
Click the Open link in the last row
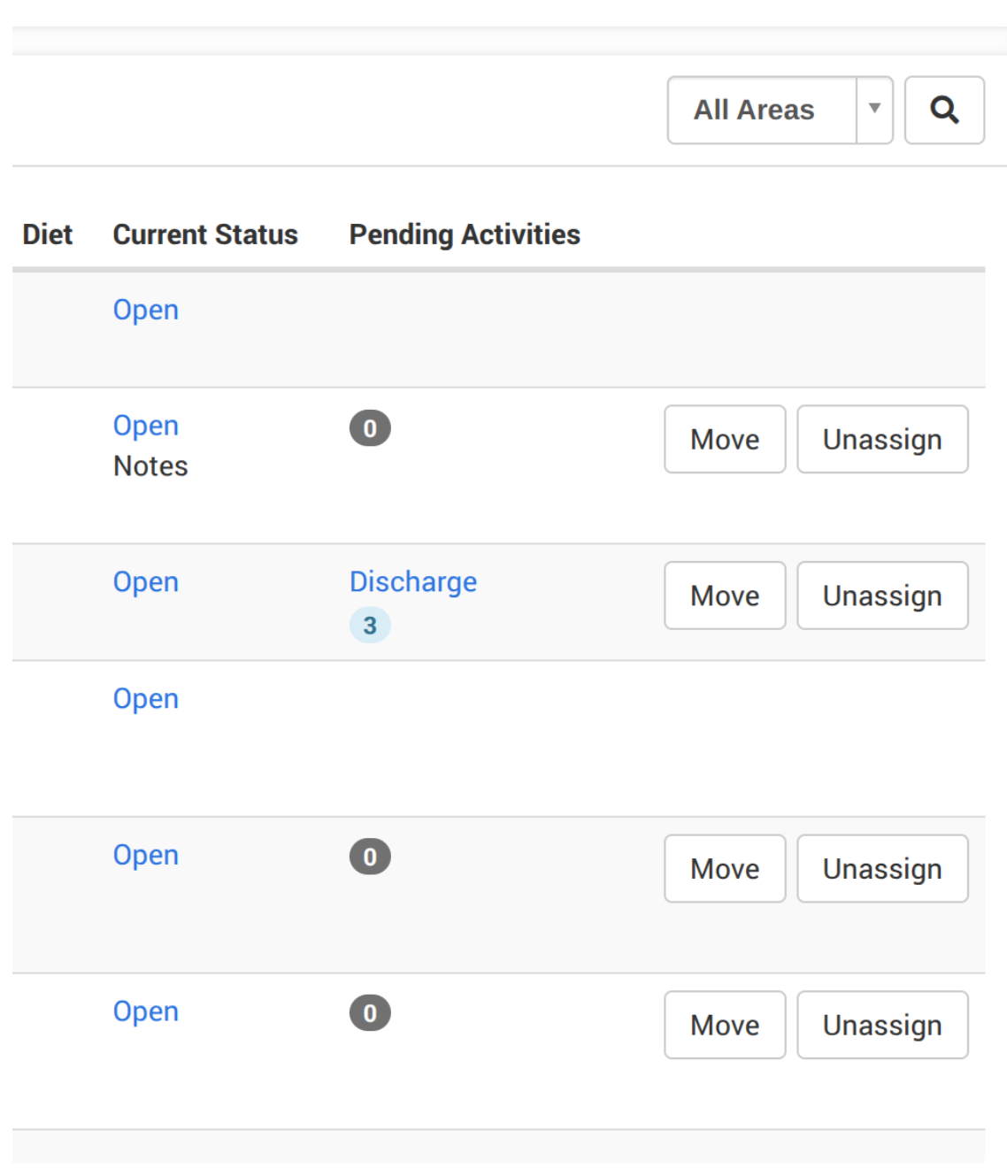tap(146, 1011)
